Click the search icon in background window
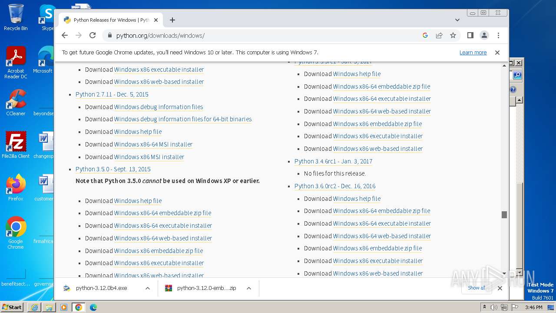 coord(517,75)
